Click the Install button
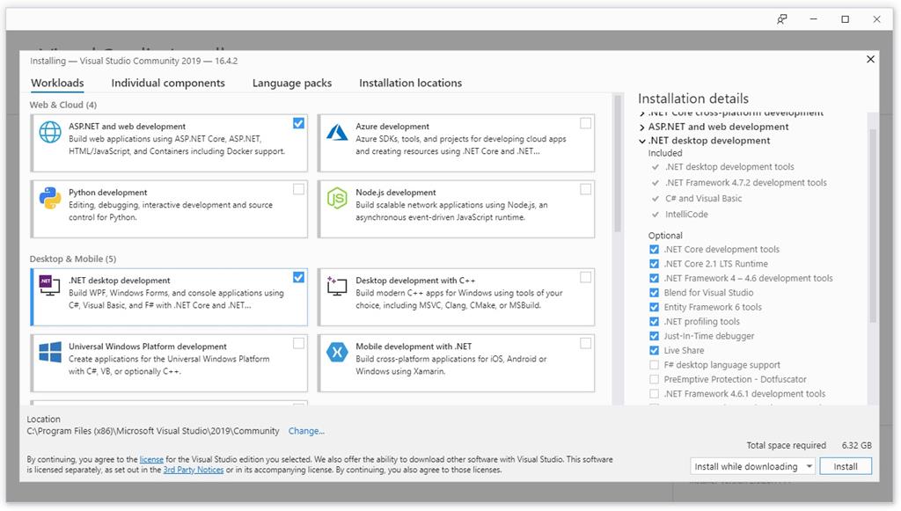 pos(845,465)
